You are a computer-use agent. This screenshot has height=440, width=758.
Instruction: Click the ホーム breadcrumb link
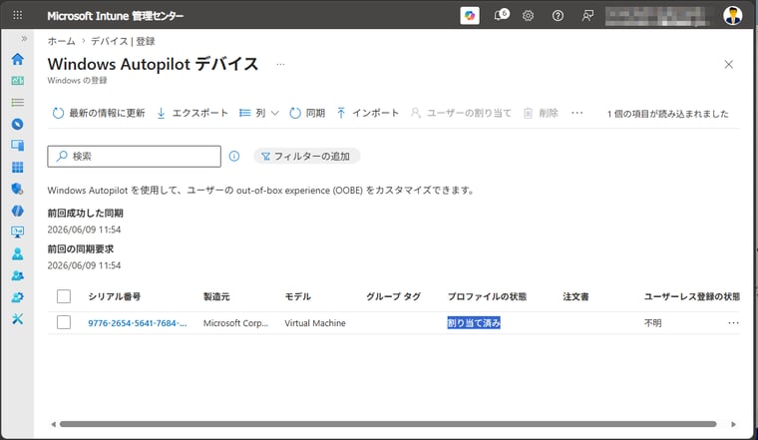tap(62, 41)
